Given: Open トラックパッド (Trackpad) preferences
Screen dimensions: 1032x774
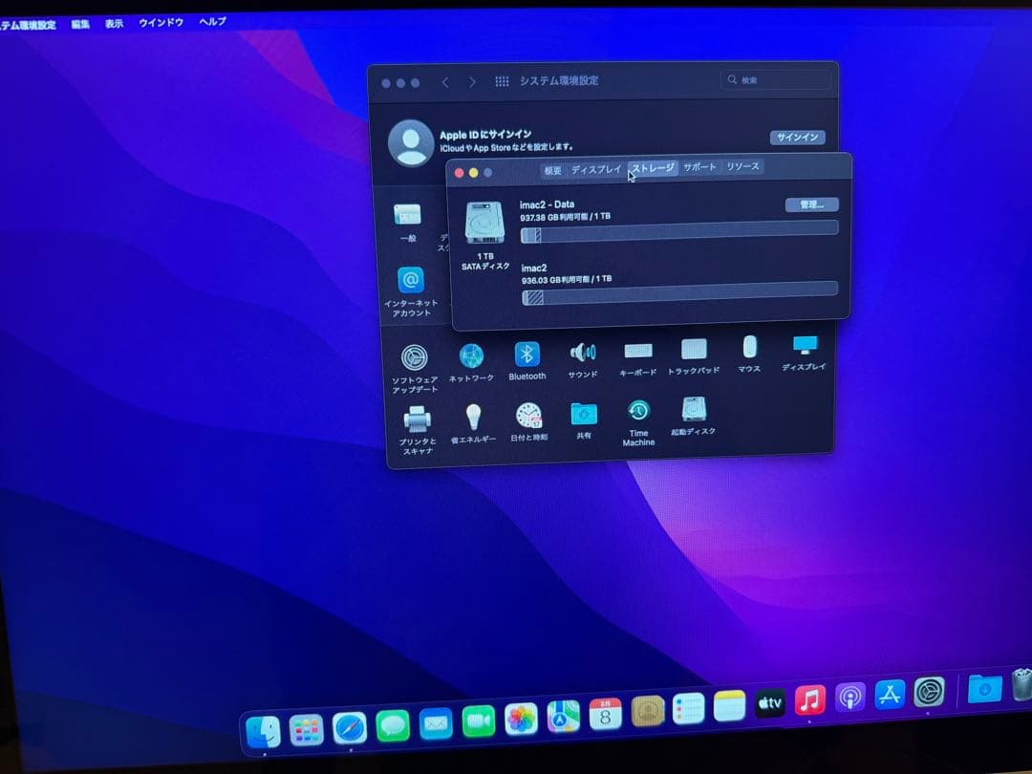Looking at the screenshot, I should (x=693, y=354).
